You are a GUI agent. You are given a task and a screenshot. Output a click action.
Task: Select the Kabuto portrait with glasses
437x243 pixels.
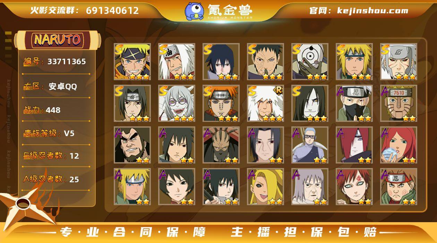click(x=177, y=103)
